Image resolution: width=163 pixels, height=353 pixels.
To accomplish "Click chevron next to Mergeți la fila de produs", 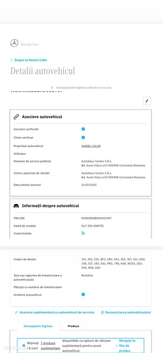I will pos(117,346).
